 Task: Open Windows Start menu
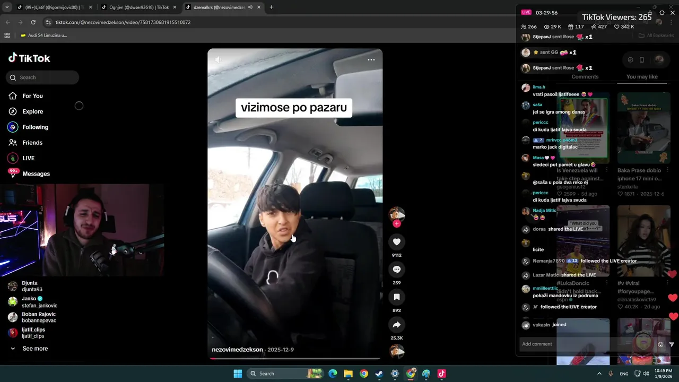(x=238, y=374)
